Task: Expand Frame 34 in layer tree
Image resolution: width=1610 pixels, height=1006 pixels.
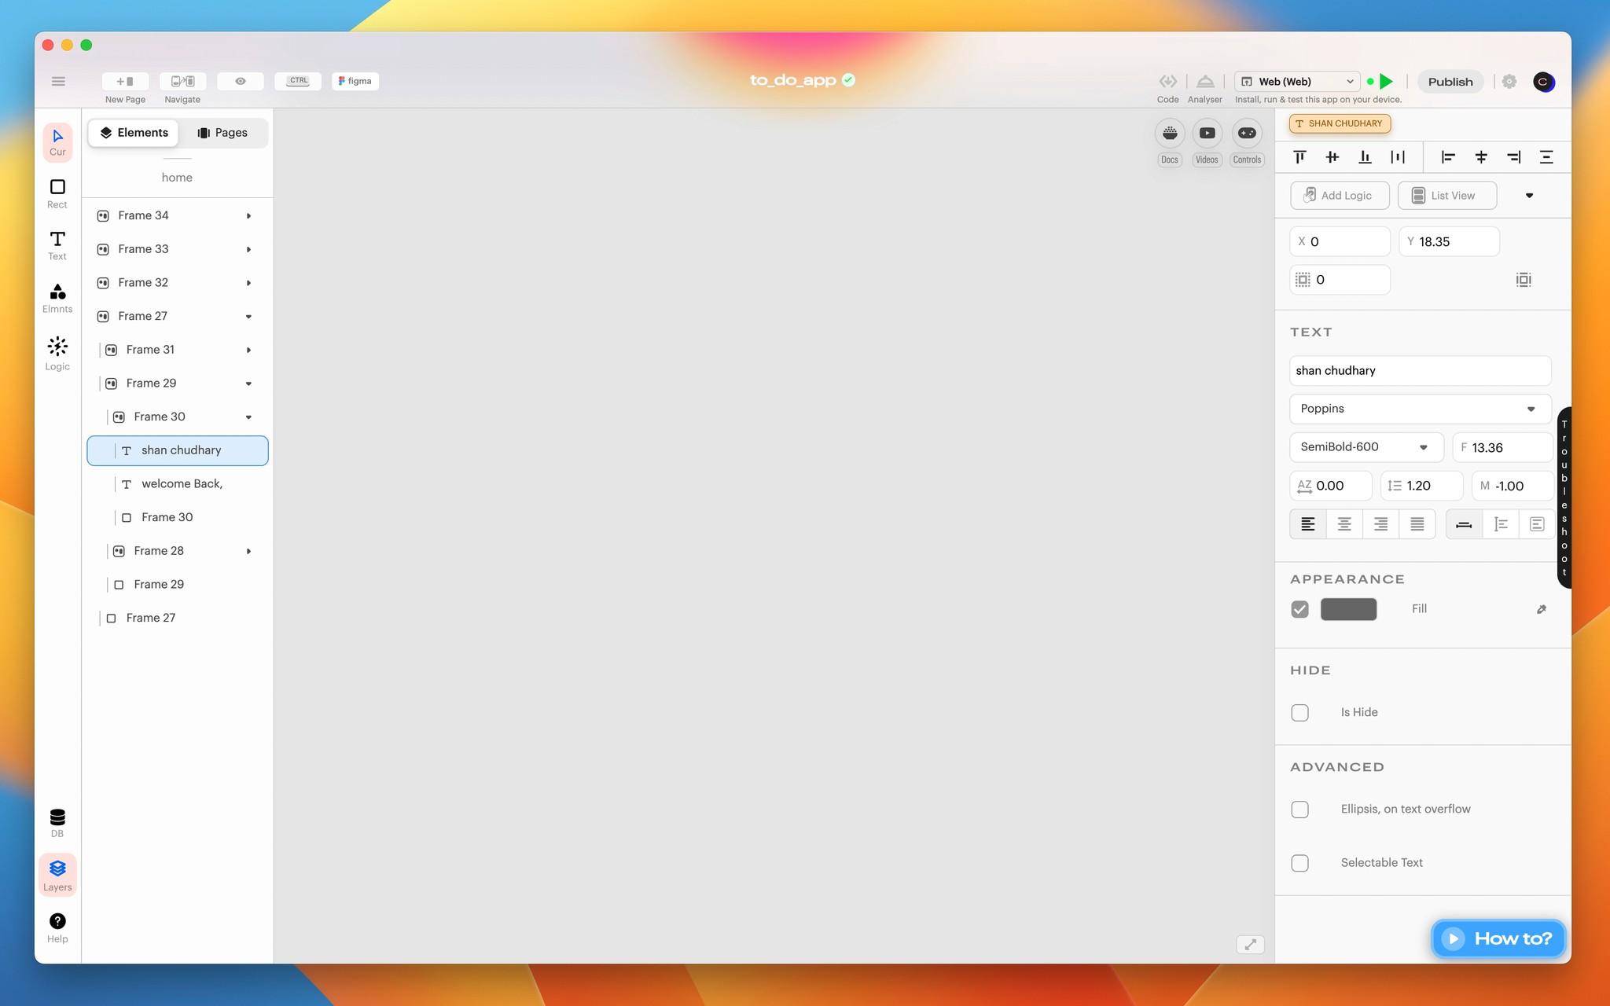Action: [x=248, y=216]
